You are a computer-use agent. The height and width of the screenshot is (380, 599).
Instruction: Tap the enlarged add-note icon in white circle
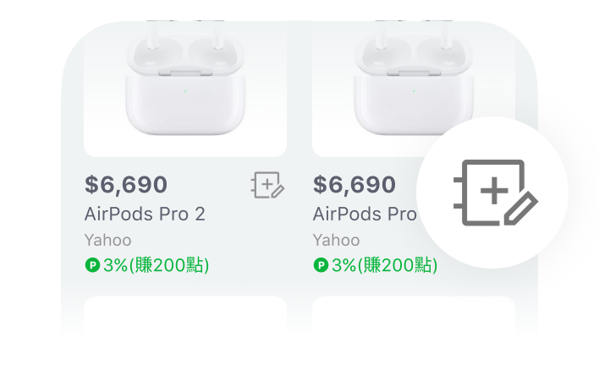click(493, 193)
